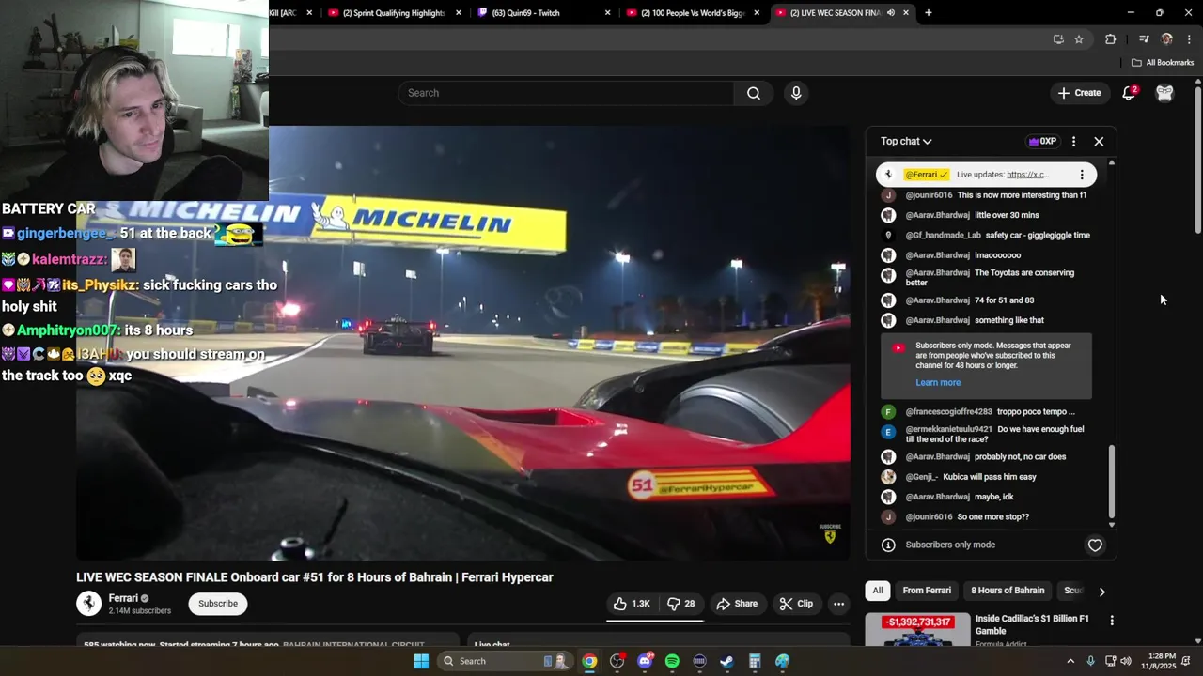Click the live chat scrollbar
Viewport: 1203px width, 676px height.
[1112, 482]
